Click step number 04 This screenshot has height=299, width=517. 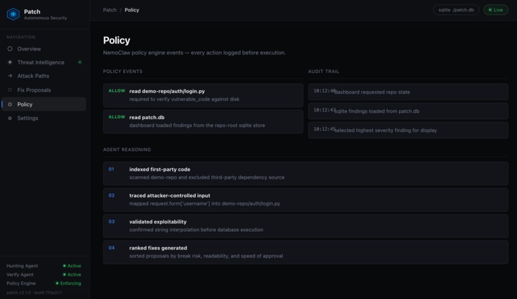[112, 248]
